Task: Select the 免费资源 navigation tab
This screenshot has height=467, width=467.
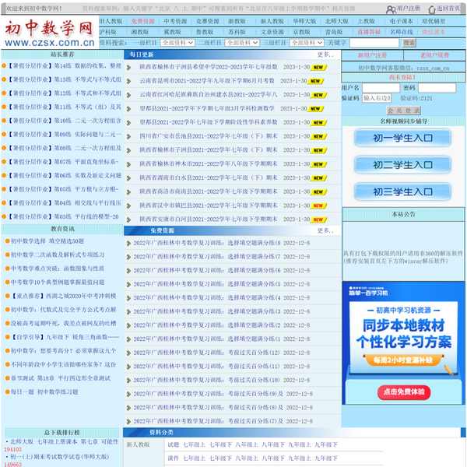Action: tap(143, 22)
